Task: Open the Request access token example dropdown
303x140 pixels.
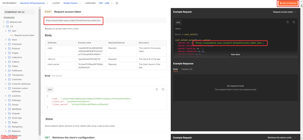Action: [x=284, y=12]
